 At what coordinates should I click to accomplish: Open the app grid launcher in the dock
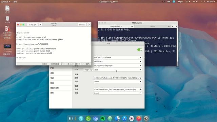click(x=71, y=118)
